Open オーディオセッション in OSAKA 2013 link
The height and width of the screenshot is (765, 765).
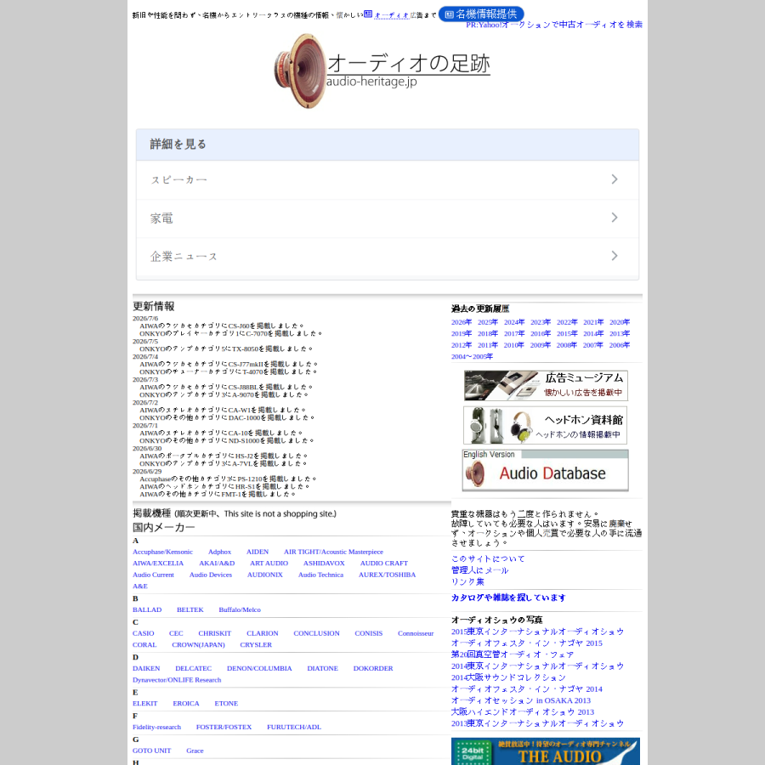520,700
